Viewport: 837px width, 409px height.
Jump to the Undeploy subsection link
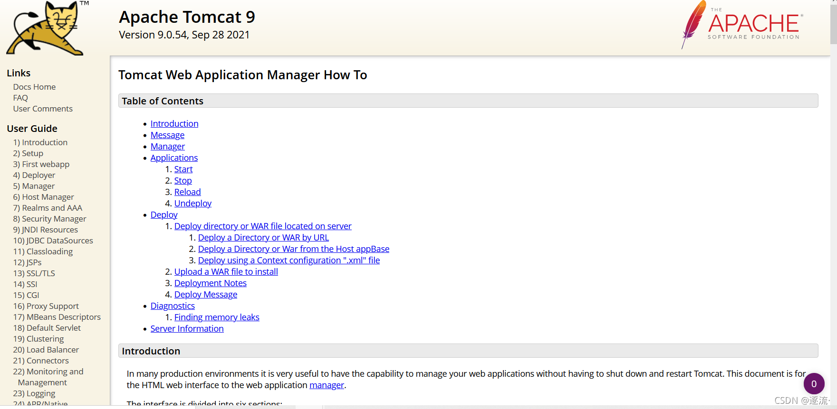click(193, 204)
